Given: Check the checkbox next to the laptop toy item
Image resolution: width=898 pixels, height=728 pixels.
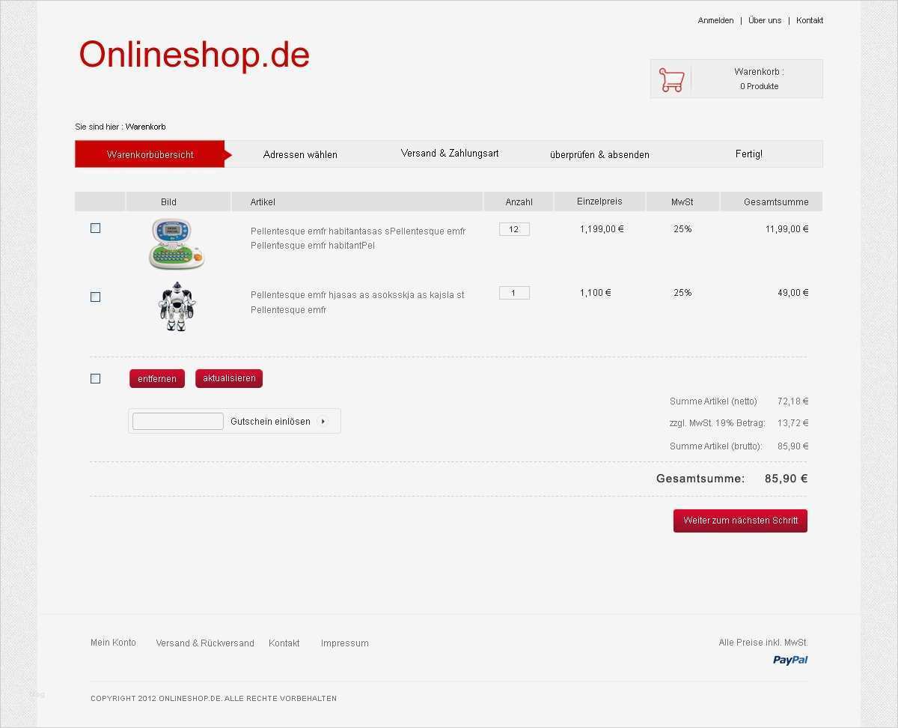Looking at the screenshot, I should pyautogui.click(x=95, y=228).
